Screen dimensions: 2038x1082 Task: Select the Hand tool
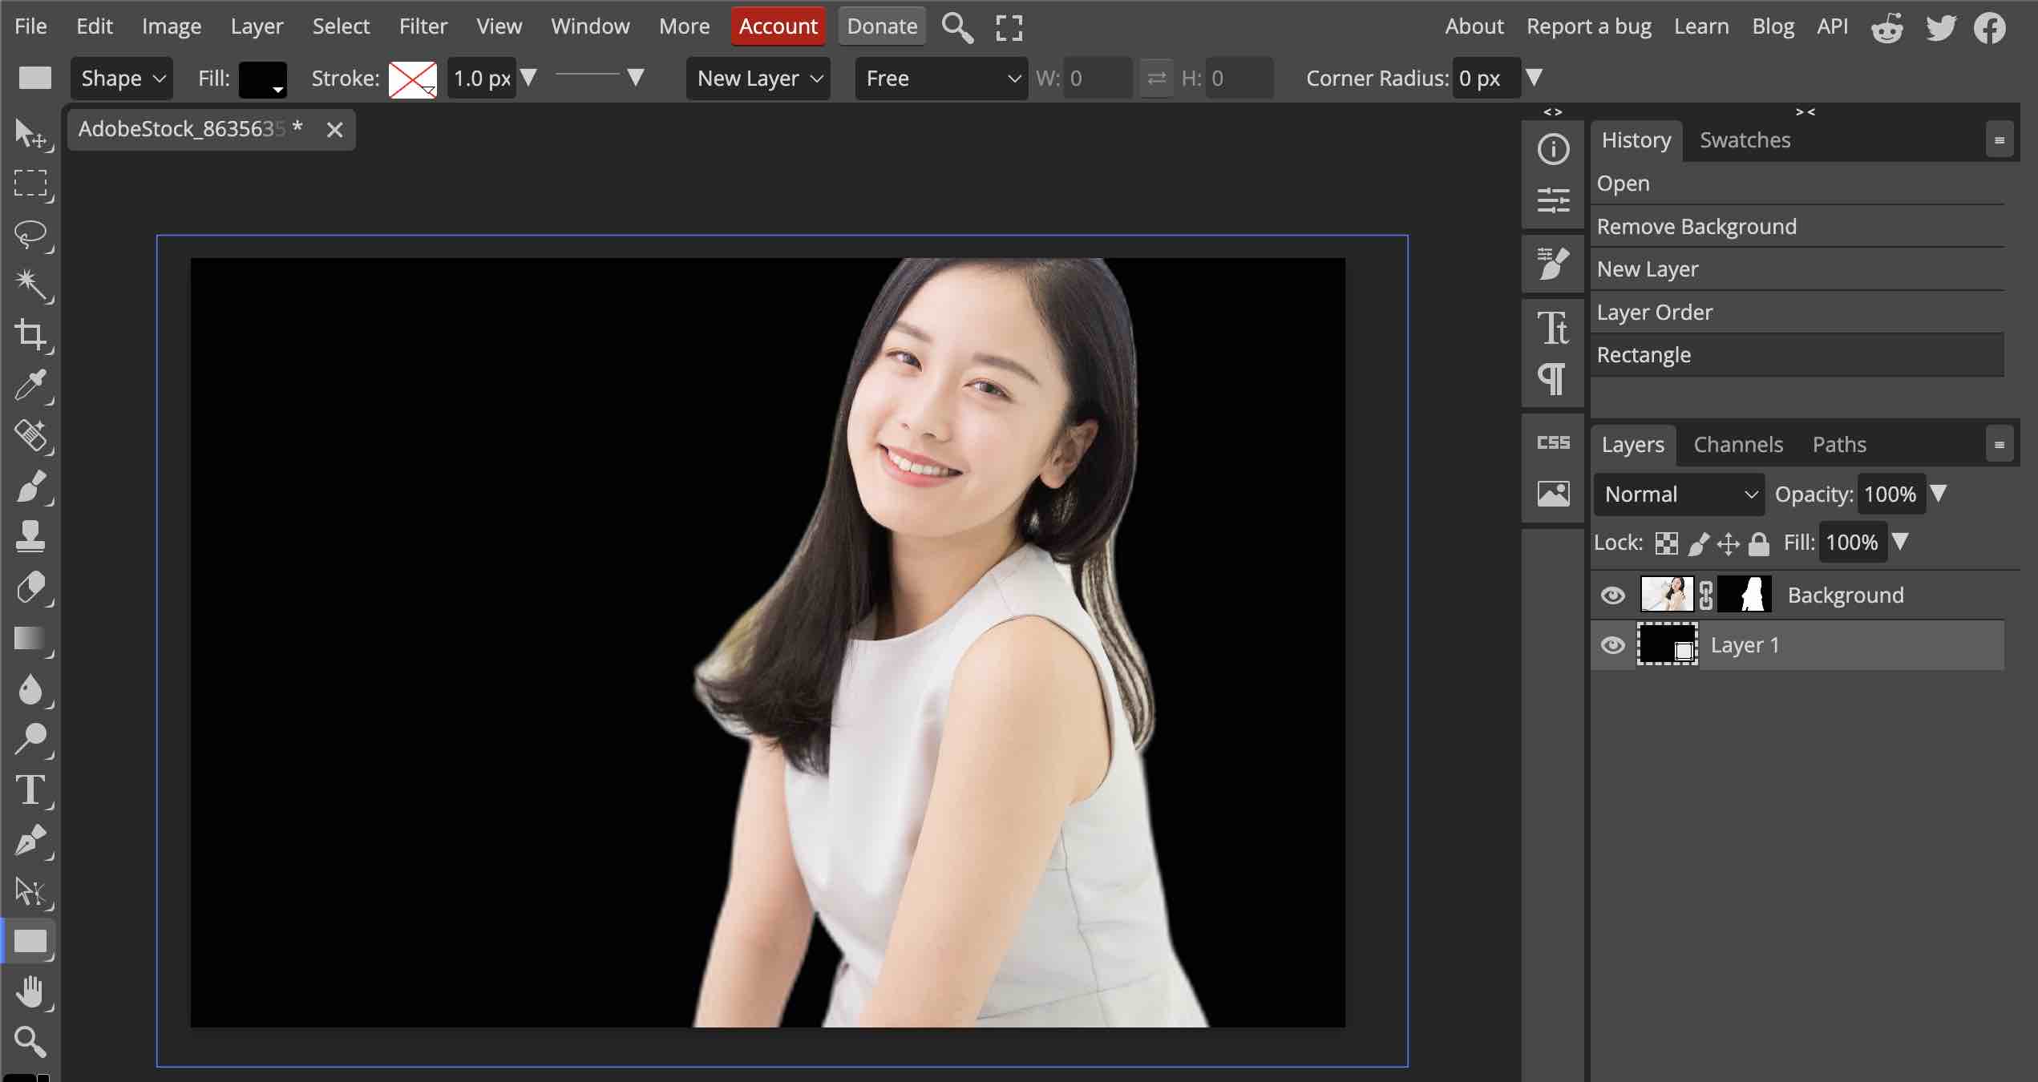(x=30, y=992)
